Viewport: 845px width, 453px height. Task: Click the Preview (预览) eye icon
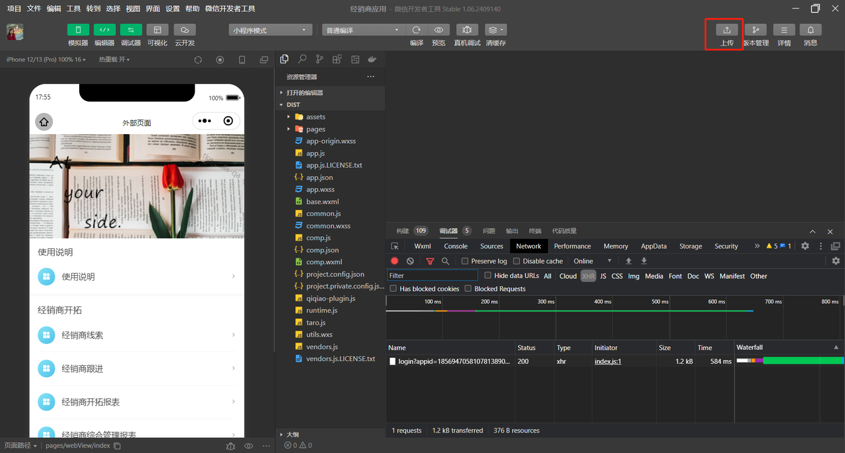(438, 30)
